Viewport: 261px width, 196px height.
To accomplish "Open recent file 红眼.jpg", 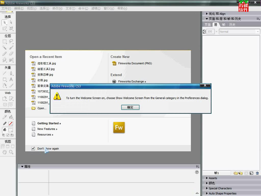I will 43,80.
